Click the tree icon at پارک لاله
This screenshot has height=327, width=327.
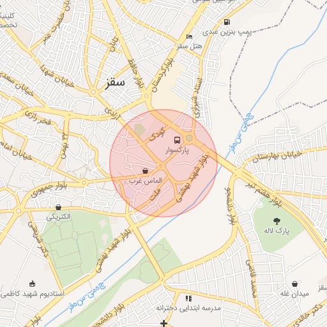(277, 221)
